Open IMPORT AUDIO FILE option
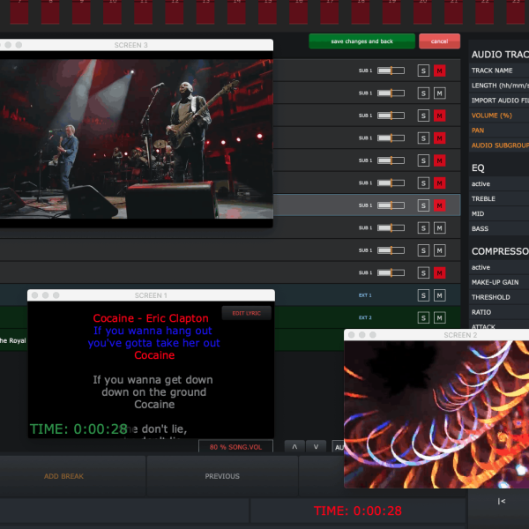 click(499, 101)
